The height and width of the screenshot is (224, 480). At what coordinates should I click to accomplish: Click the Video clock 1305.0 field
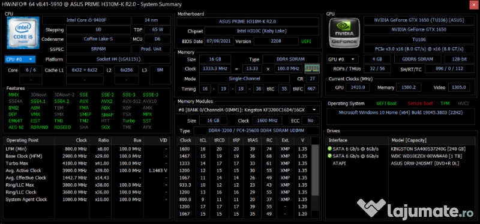click(459, 87)
